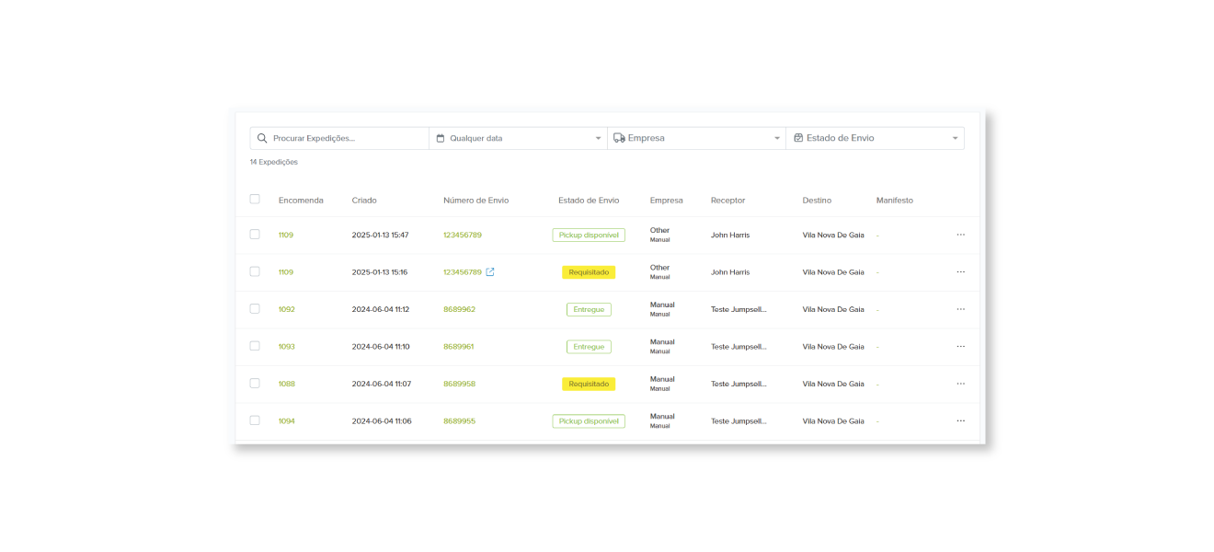Open tracking number 8689962 link

[459, 310]
